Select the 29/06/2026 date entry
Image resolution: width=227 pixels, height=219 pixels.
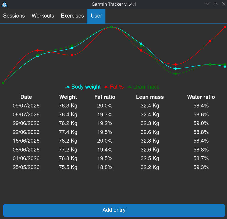26,123
